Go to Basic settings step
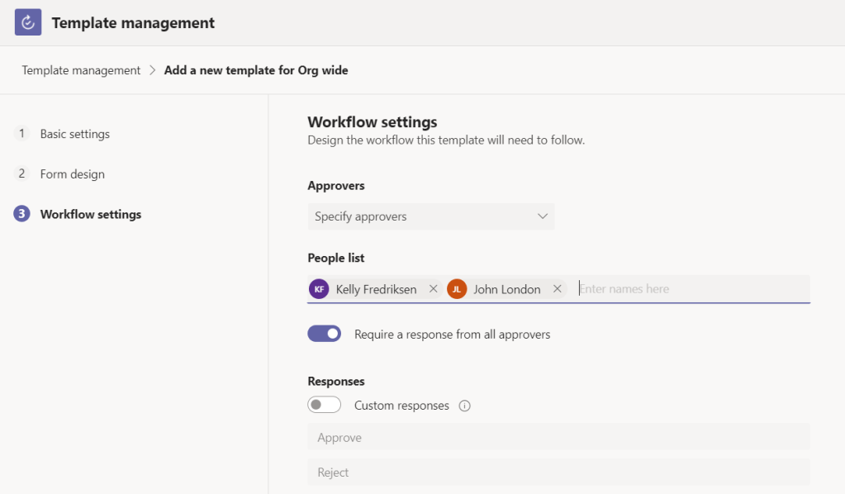This screenshot has height=494, width=845. tap(74, 134)
